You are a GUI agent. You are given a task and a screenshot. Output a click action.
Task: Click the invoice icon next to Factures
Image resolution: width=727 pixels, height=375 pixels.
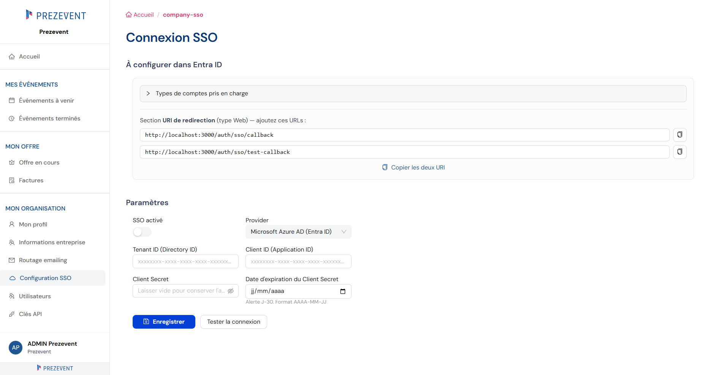[12, 180]
